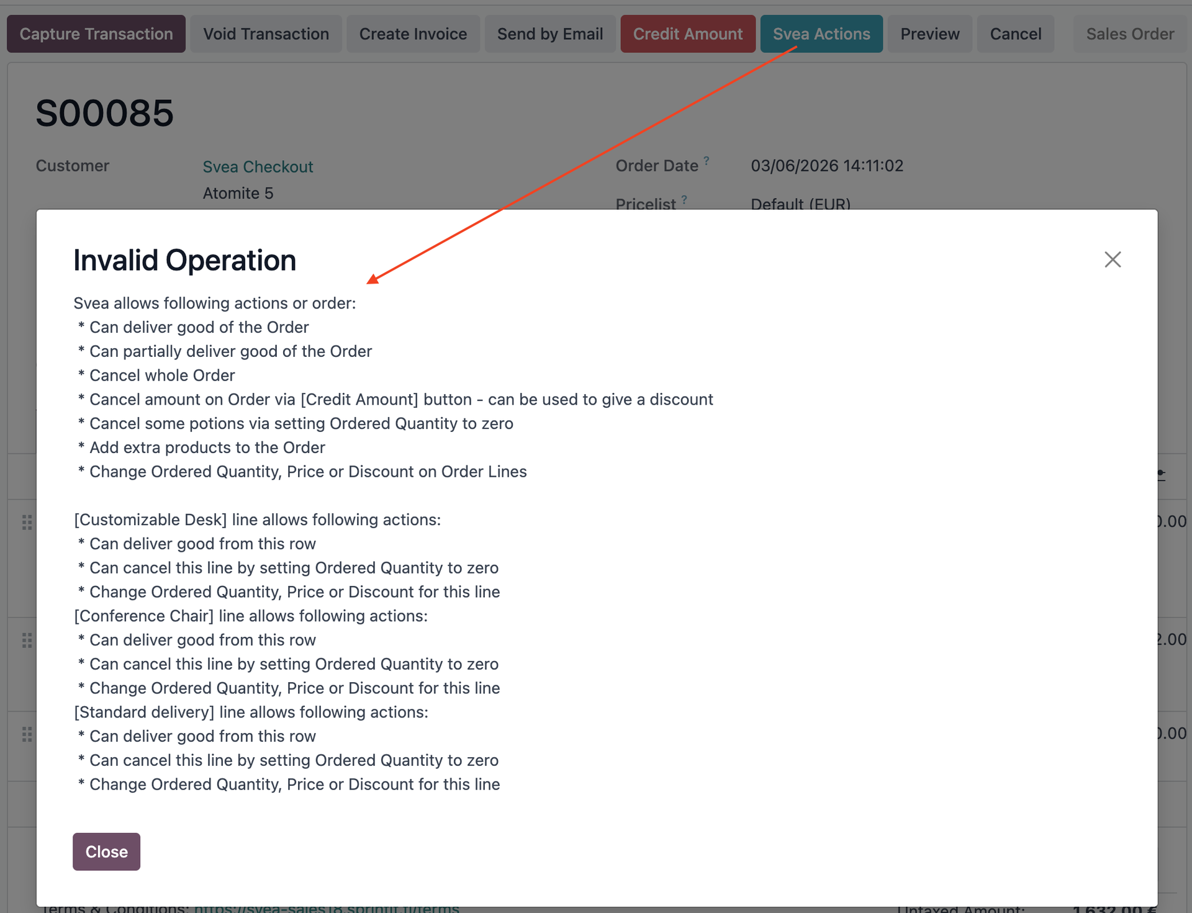Click the Invalid Operation dialog title

tap(184, 260)
